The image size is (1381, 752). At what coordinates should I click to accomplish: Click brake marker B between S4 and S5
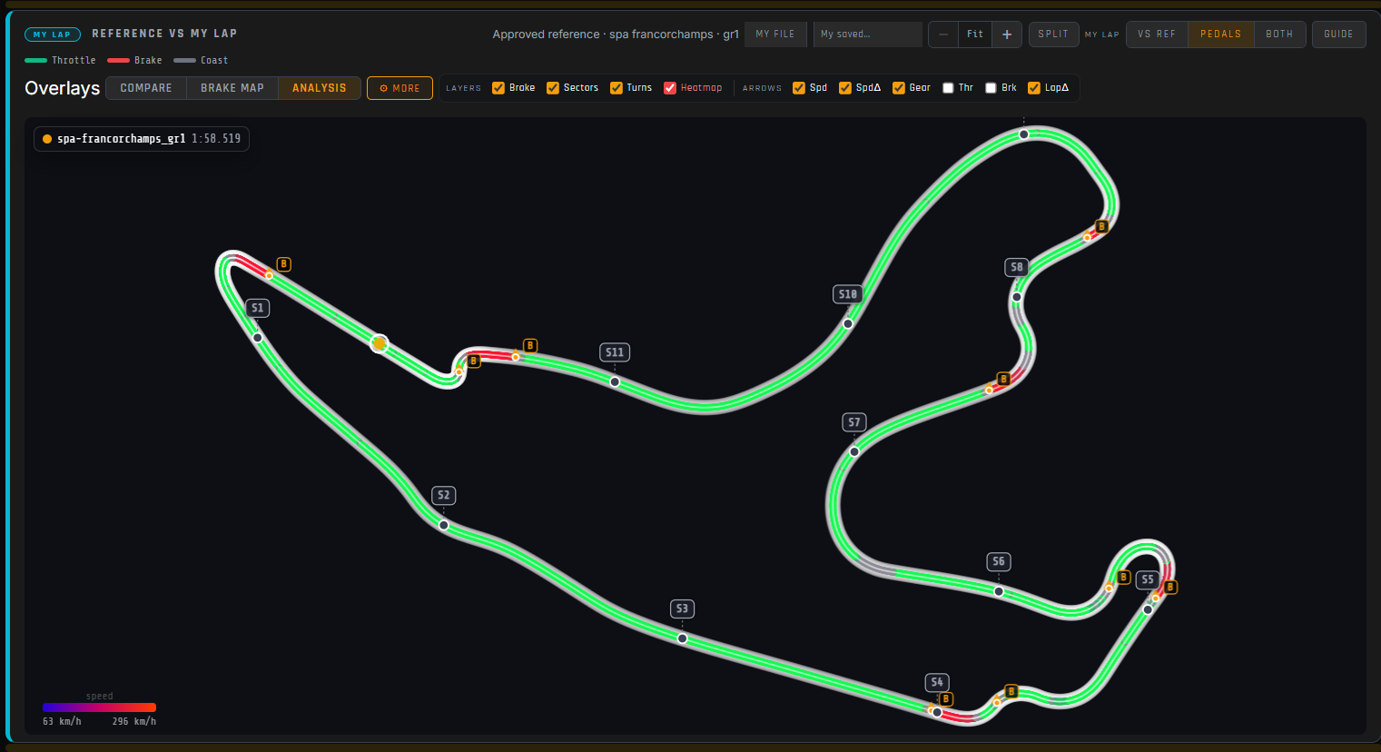(1011, 692)
